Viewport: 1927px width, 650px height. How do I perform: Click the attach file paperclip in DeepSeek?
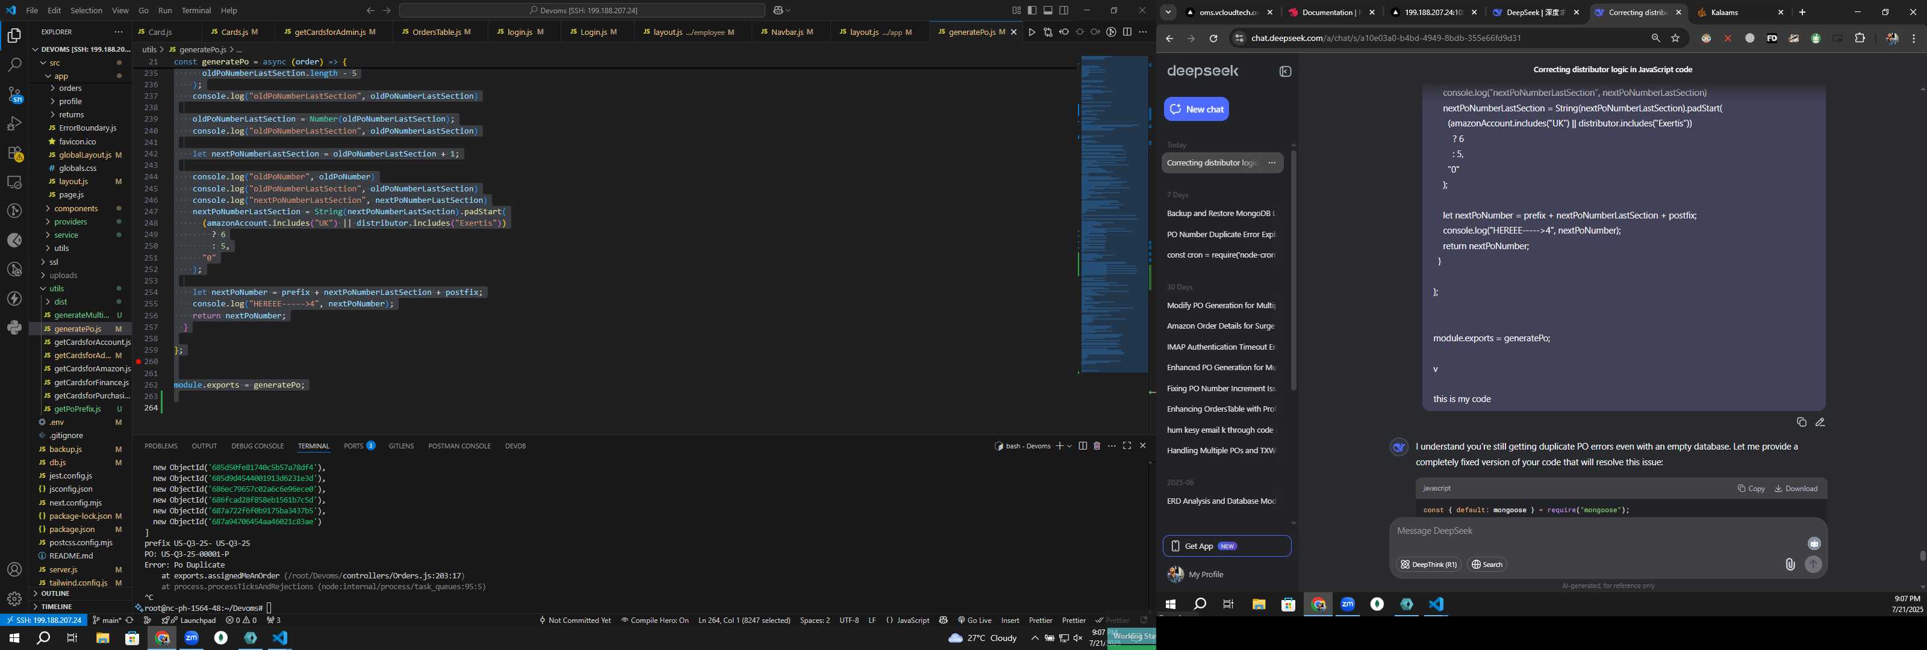tap(1790, 565)
